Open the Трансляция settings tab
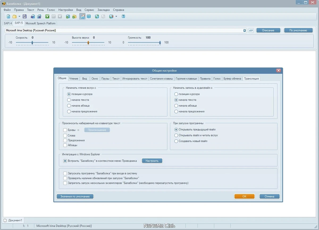319x230 pixels. [x=251, y=79]
